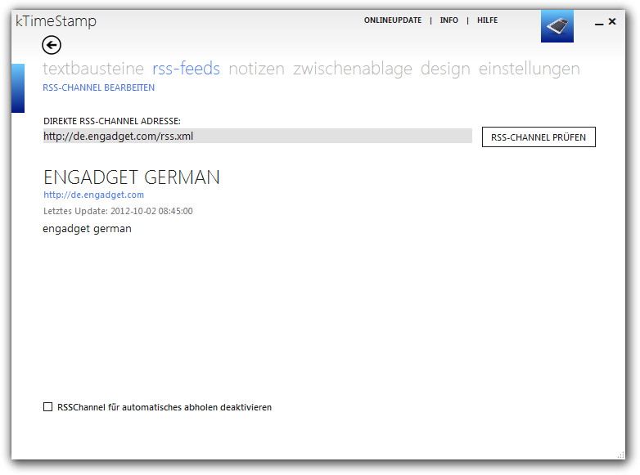The height and width of the screenshot is (475, 640).
Task: Click the engadget german description text
Action: (87, 229)
